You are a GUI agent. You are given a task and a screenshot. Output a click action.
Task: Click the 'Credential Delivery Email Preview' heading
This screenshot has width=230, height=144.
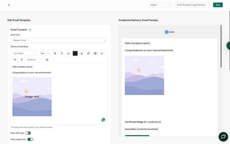tap(138, 20)
